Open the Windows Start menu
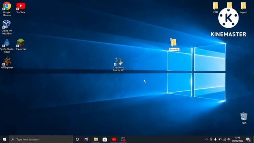Viewport: 254px width, 143px height. coord(4,139)
